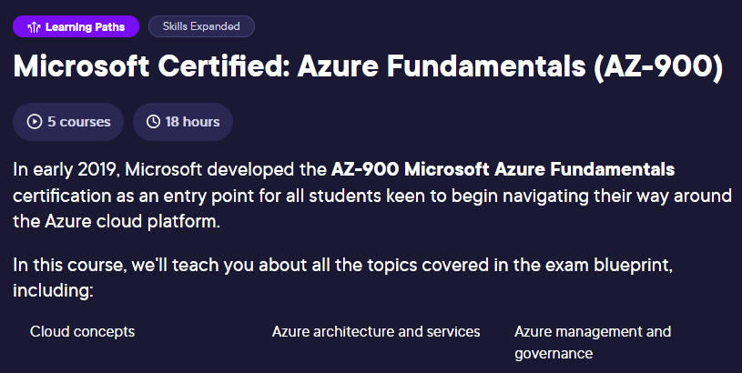
Task: Click the Cloud concepts topic
Action: (82, 332)
